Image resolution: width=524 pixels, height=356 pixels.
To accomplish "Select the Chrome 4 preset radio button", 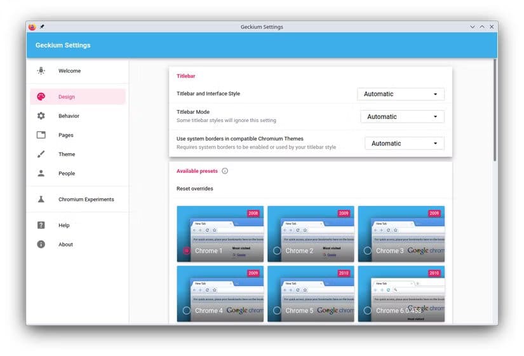I will [x=187, y=310].
